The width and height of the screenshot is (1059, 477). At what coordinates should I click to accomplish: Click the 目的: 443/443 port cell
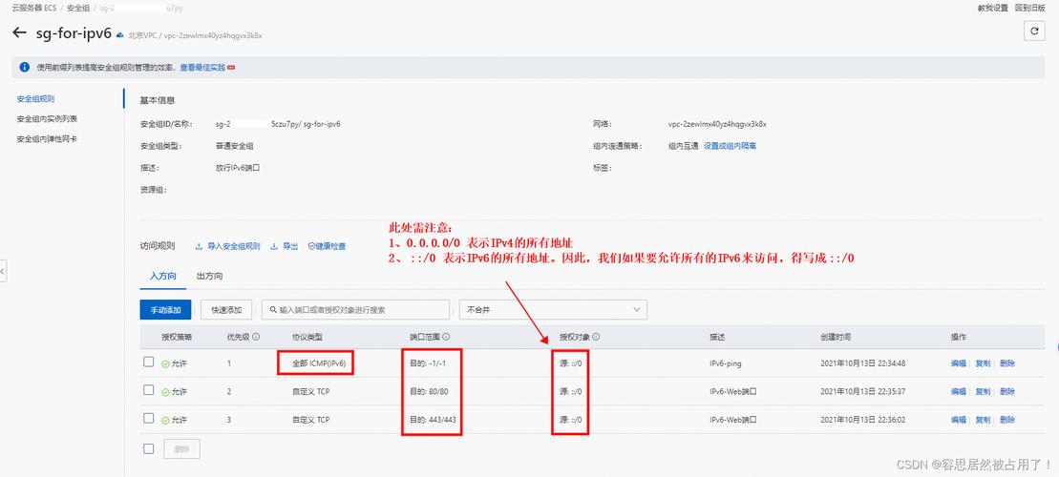tap(433, 420)
